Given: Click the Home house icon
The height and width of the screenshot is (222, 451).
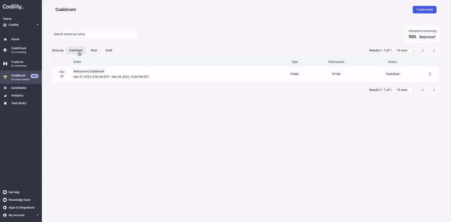Looking at the screenshot, I should [5, 40].
